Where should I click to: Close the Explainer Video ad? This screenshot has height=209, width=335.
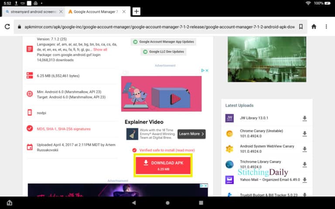[207, 71]
